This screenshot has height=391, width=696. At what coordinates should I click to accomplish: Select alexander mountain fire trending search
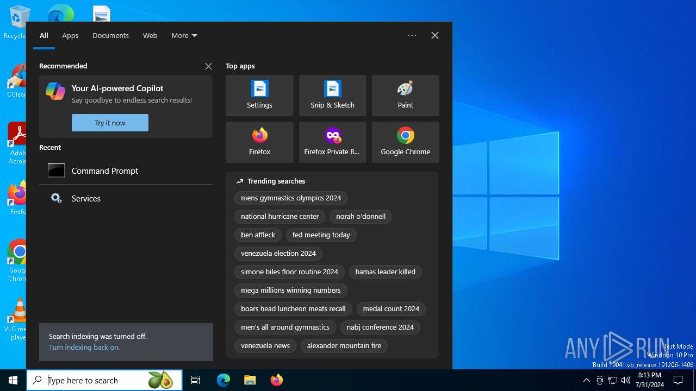pyautogui.click(x=344, y=346)
